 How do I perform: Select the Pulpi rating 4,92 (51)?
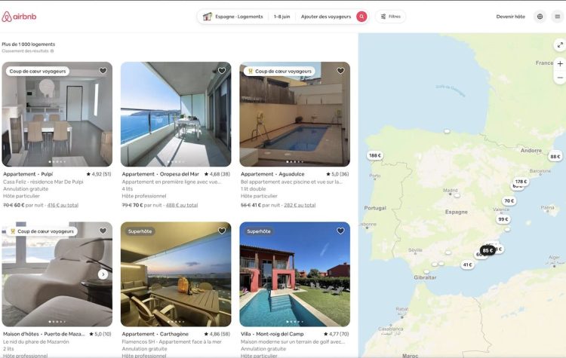pos(99,174)
